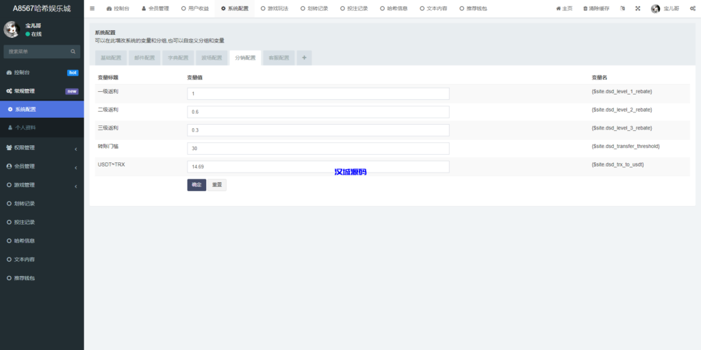Expand the 权限管理 sidebar arrow
Viewport: 701px width, 350px height.
[76, 149]
